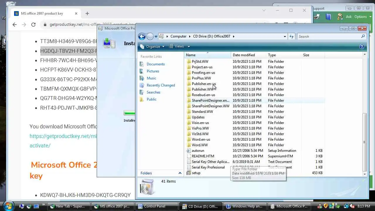Select the Word.WW folder

coord(200,145)
